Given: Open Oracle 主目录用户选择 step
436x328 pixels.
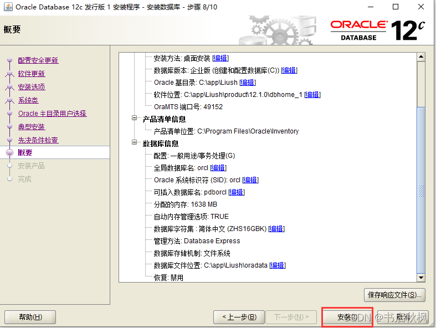Looking at the screenshot, I should 53,114.
